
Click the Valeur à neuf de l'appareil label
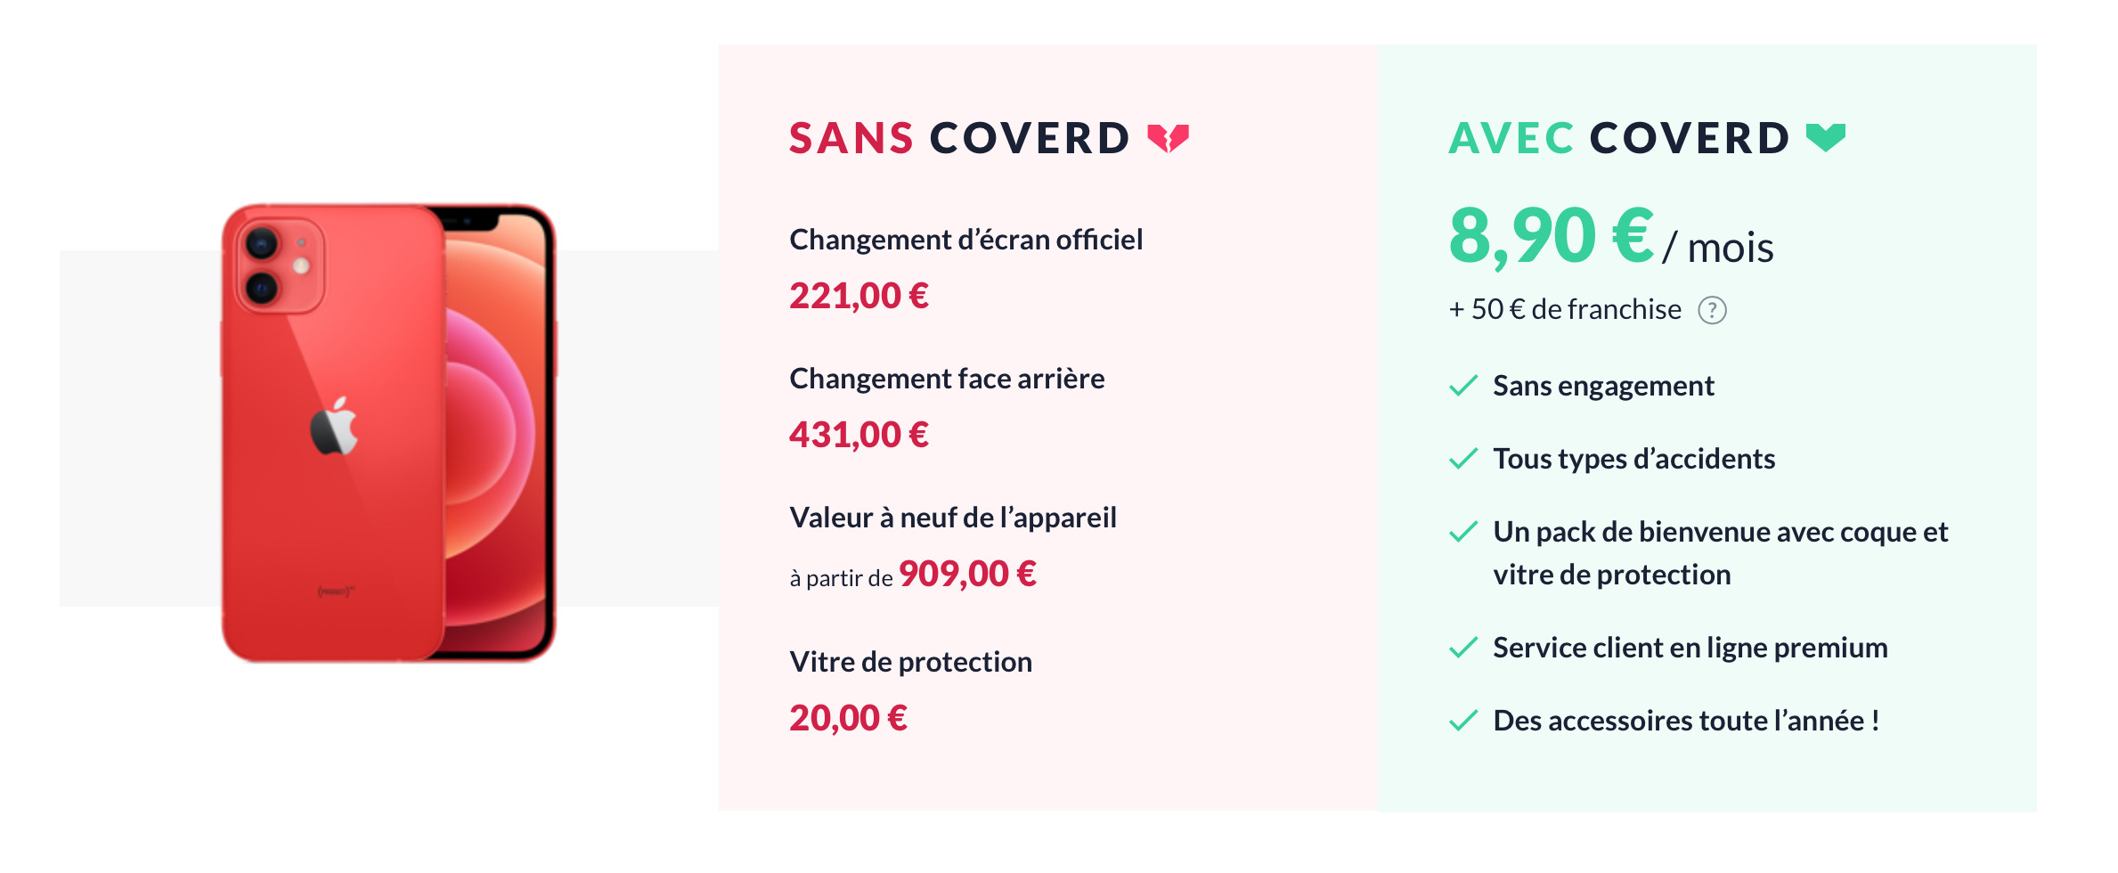952,518
